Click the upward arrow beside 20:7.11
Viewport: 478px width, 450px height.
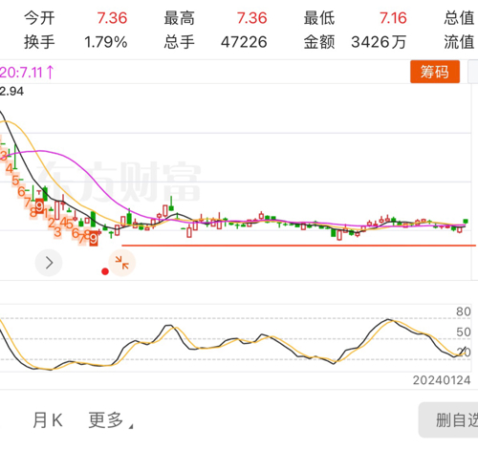pyautogui.click(x=50, y=73)
